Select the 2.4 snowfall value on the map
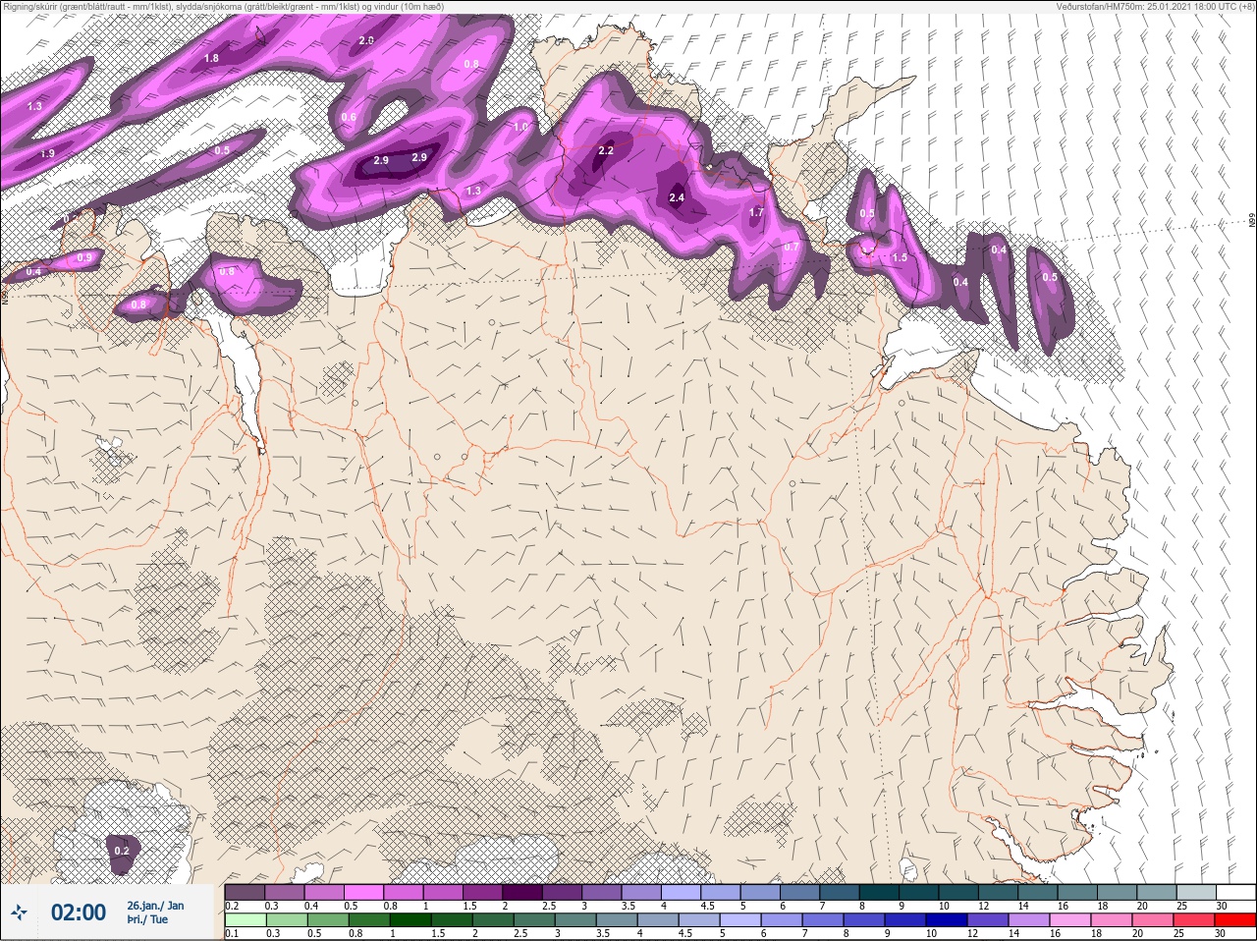Viewport: 1257px width, 941px height. [x=676, y=197]
